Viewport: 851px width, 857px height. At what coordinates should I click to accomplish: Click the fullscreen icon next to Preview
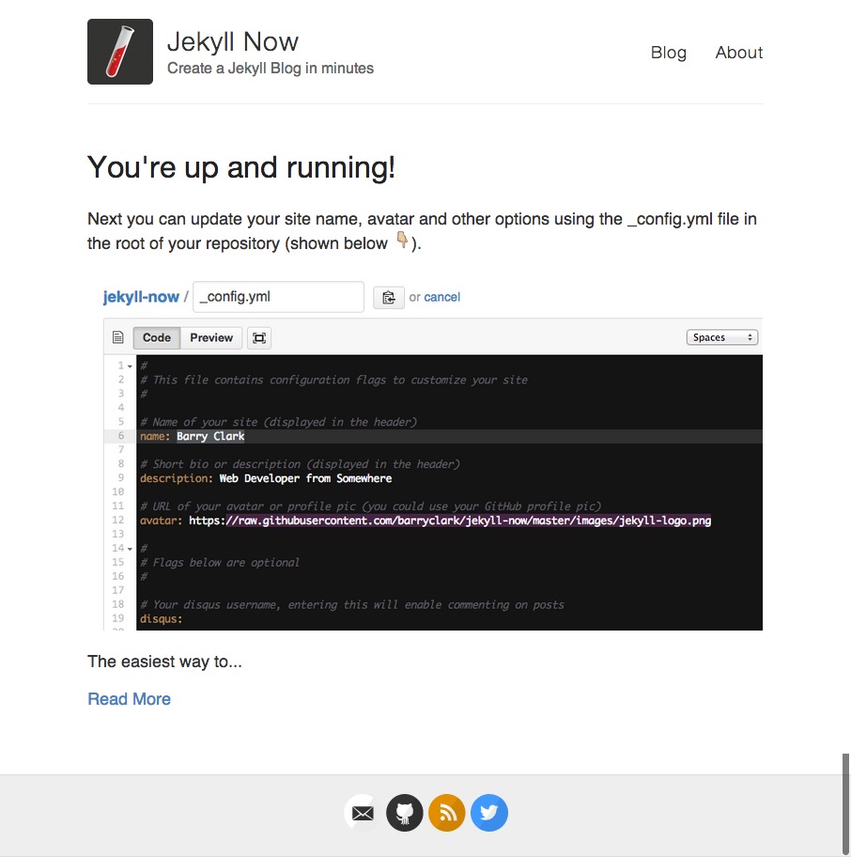(x=259, y=338)
